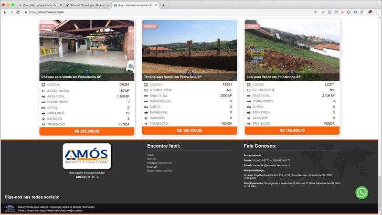The height and width of the screenshot is (215, 382).
Task: Open SOBRE AMÓS IMÓVEIS footer link
Action: click(x=159, y=171)
